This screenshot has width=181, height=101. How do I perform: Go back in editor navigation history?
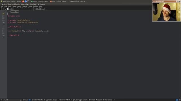pyautogui.click(x=1, y=9)
